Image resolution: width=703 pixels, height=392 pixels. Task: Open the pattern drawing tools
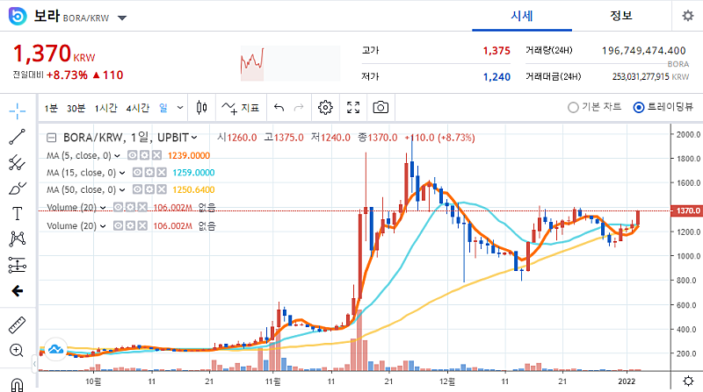click(x=17, y=239)
